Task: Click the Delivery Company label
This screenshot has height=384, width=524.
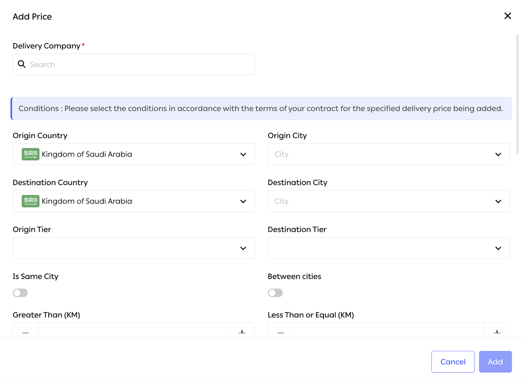Action: click(46, 46)
